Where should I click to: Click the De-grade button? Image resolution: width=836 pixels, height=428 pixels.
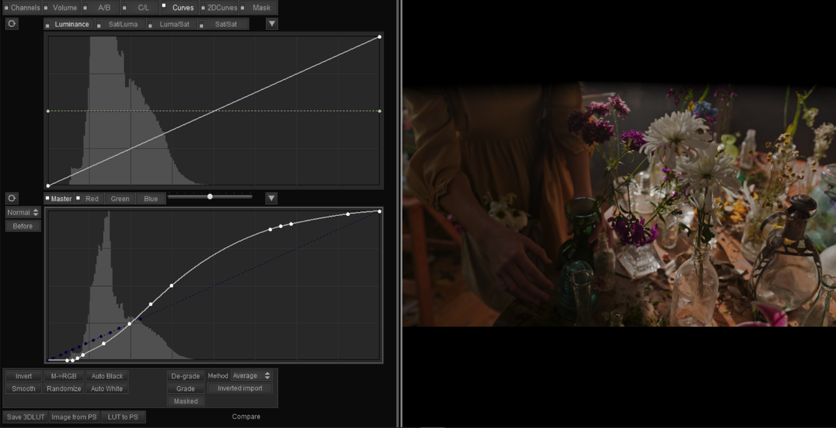185,376
